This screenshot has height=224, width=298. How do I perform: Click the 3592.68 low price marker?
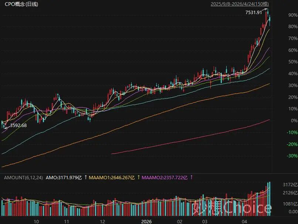point(18,126)
